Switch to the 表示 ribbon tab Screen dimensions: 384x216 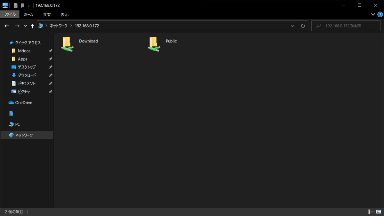64,14
